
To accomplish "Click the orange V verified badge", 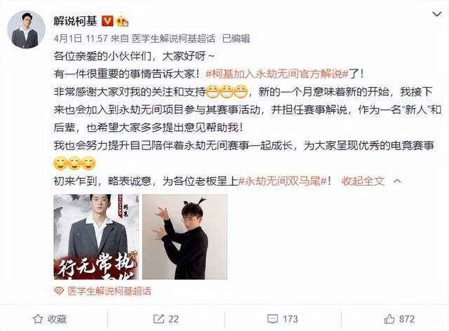I will tap(107, 21).
